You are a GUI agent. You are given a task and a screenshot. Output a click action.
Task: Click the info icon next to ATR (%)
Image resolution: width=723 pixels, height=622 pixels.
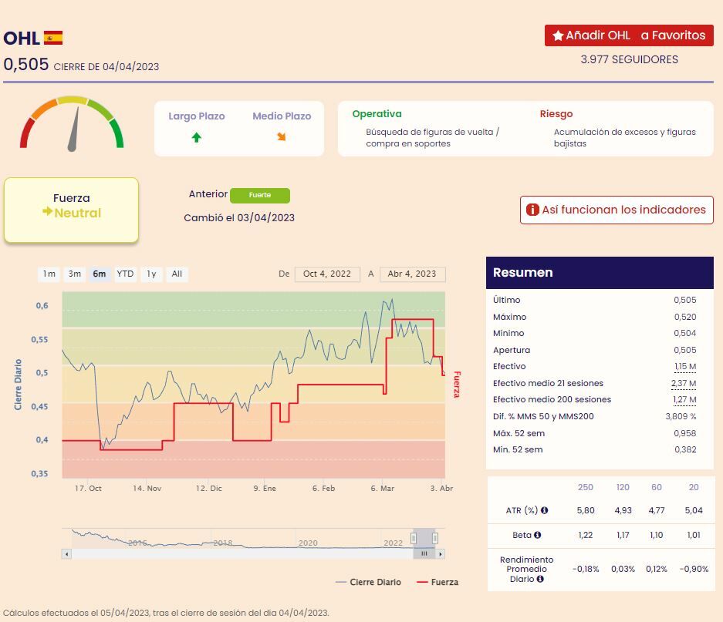[544, 510]
